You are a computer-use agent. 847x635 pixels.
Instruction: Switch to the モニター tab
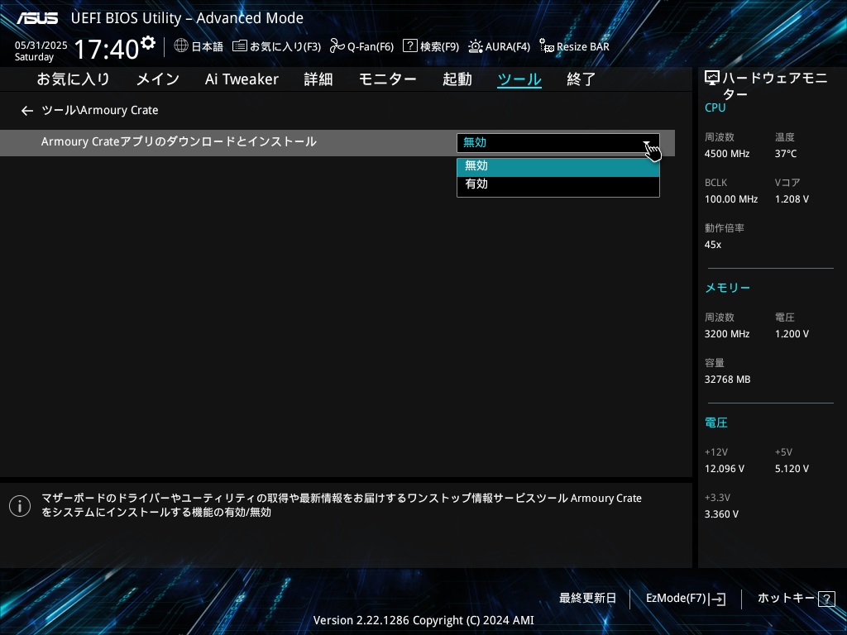(387, 79)
